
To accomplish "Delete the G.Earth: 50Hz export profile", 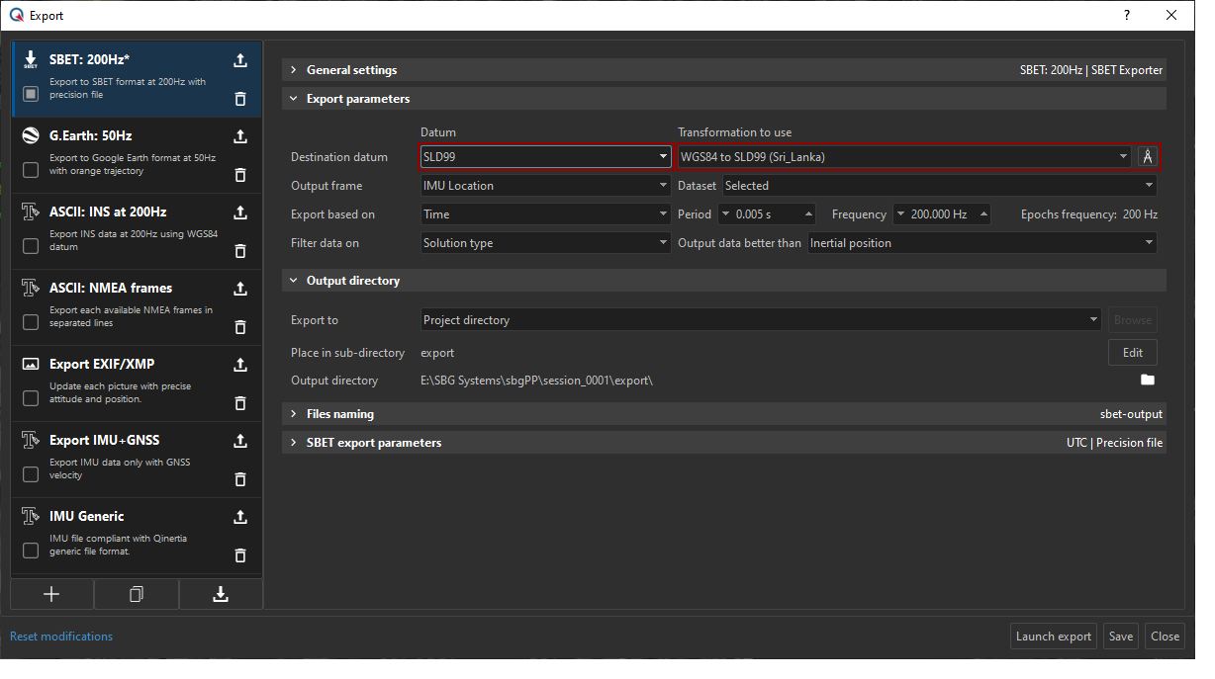I will (239, 175).
